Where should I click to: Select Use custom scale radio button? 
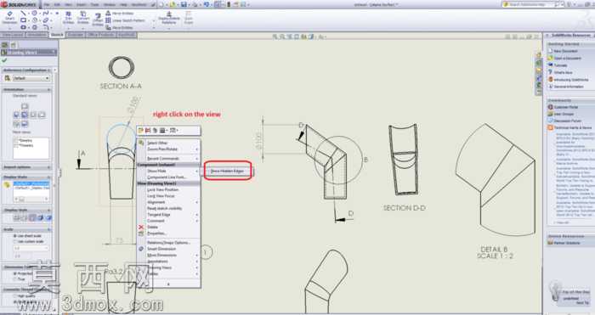click(15, 241)
